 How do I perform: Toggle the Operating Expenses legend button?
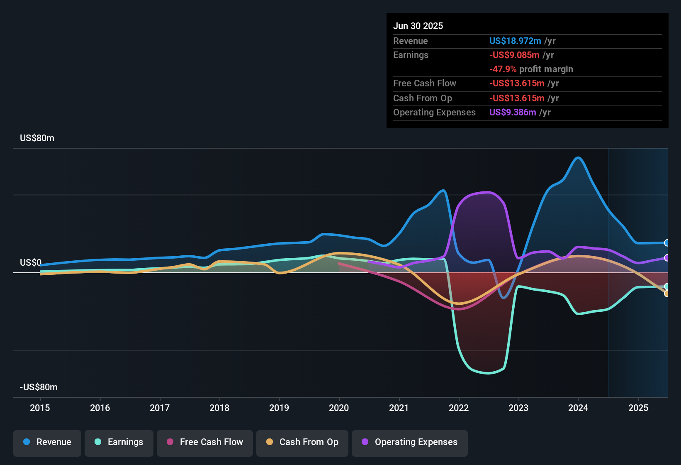(409, 442)
